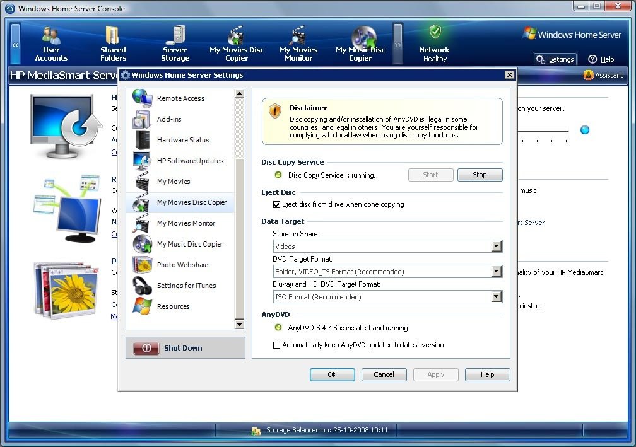Uncheck Eject disc when done copying
Screen dimensions: 636x447
click(x=276, y=205)
